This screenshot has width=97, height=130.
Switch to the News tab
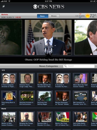click(43, 16)
